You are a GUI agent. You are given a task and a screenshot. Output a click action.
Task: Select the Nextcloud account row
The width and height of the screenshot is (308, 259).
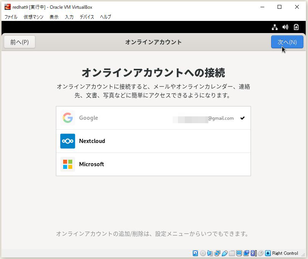153,141
